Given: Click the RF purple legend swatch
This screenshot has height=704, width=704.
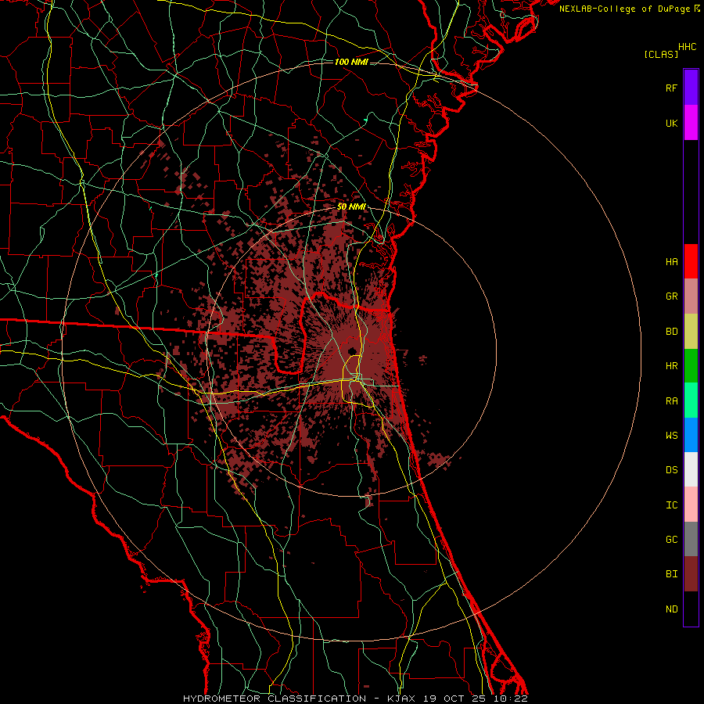Looking at the screenshot, I should tap(691, 88).
